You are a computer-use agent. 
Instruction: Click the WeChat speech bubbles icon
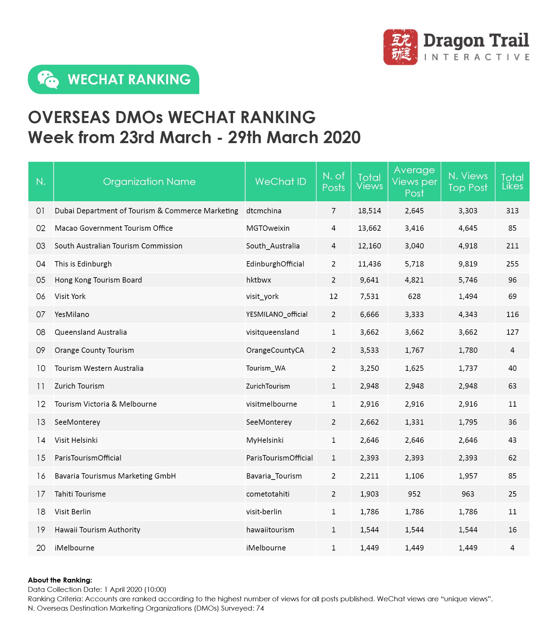[48, 80]
